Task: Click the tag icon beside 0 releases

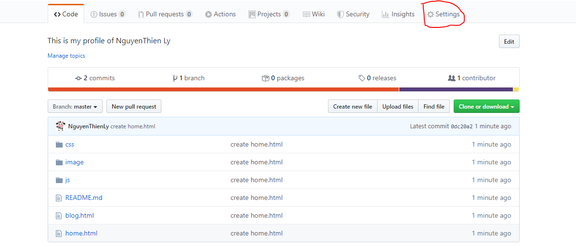Action: coord(362,78)
